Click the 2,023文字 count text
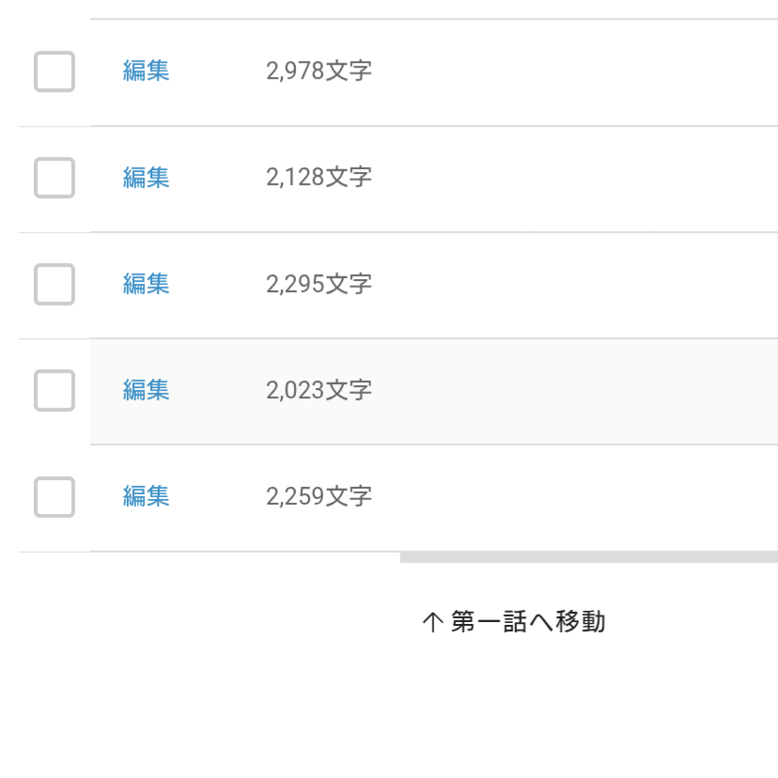The height and width of the screenshot is (778, 778). [319, 390]
